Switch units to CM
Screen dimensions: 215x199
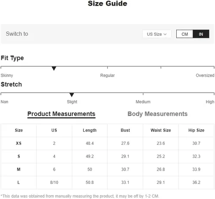184,34
